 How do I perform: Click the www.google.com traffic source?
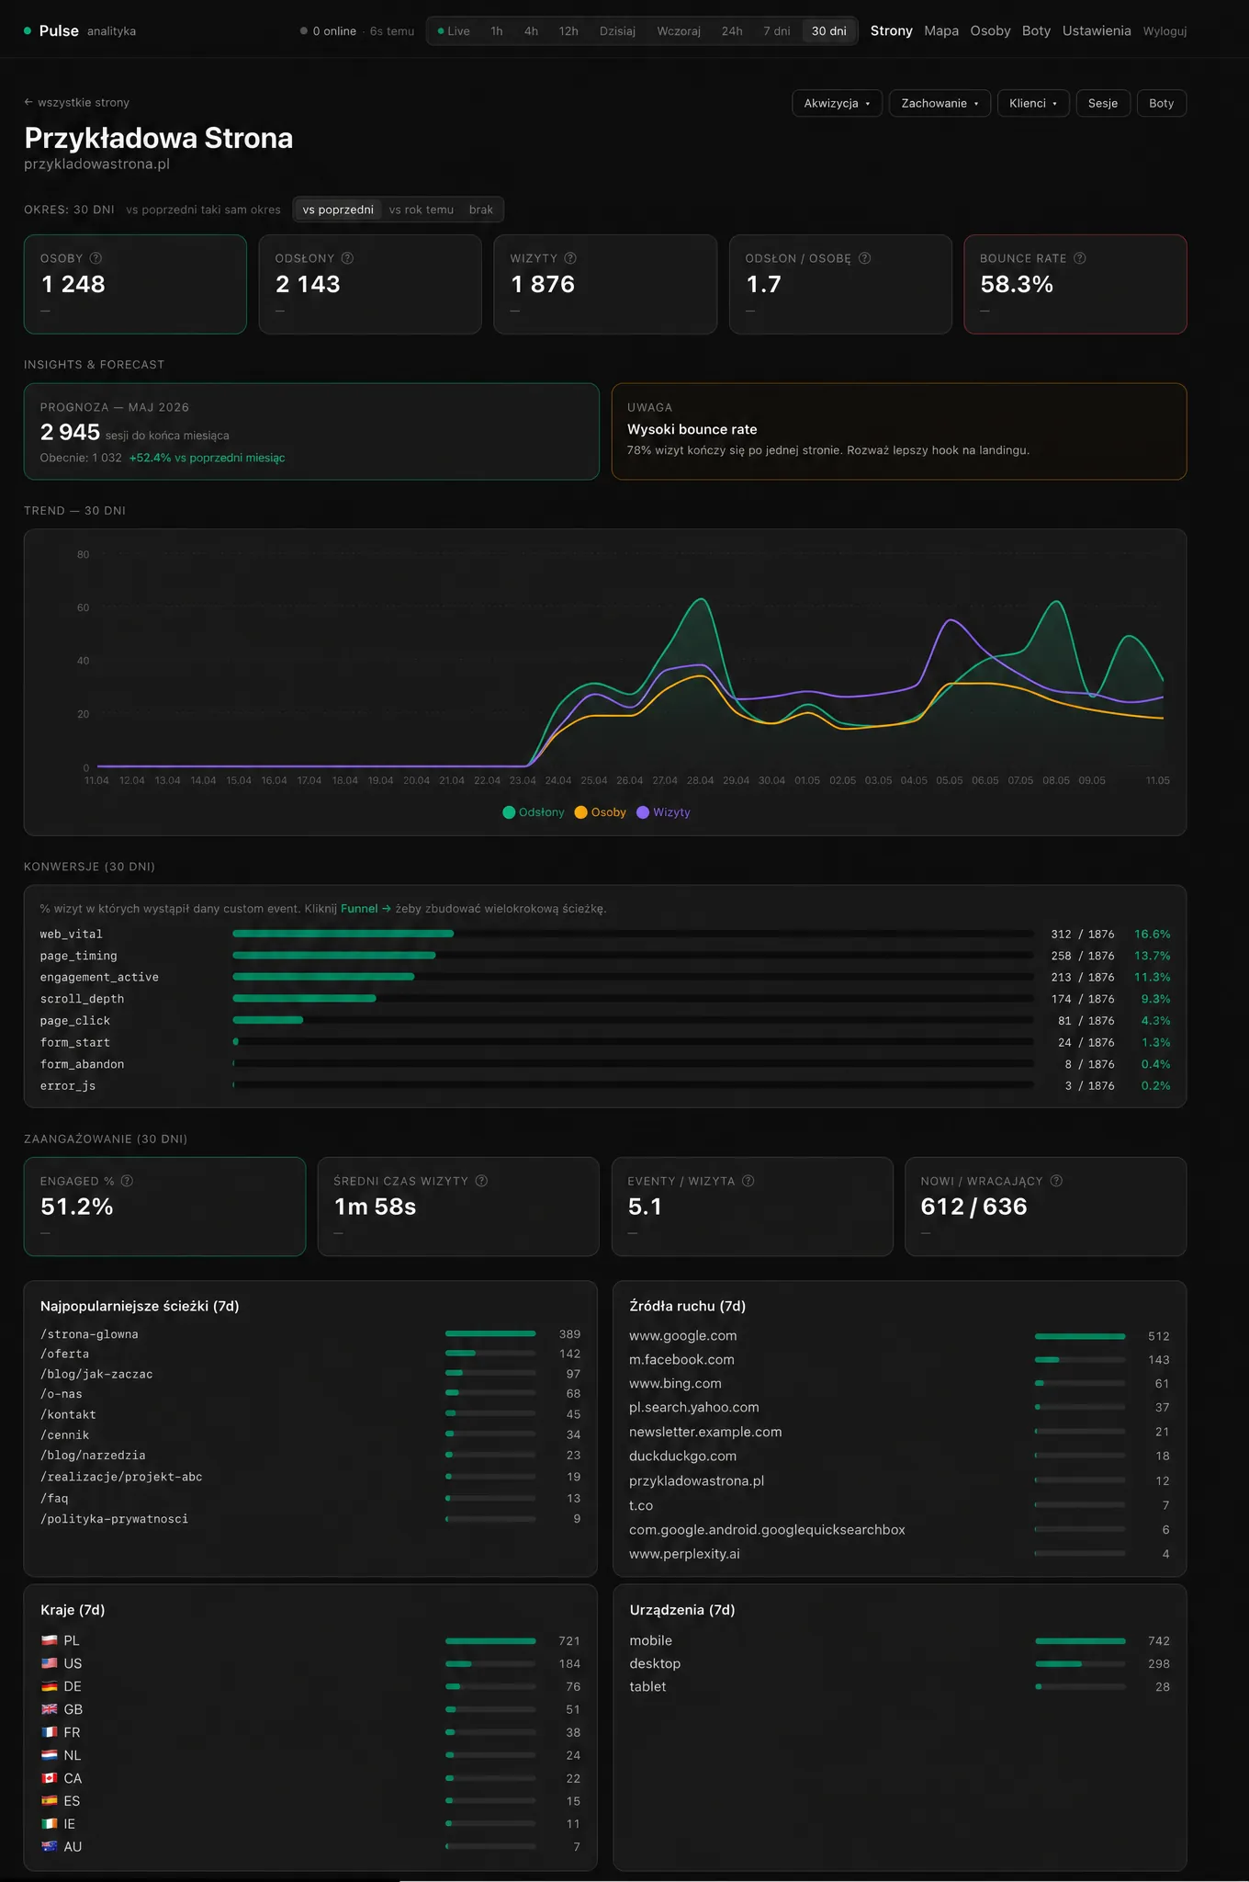tap(683, 1335)
